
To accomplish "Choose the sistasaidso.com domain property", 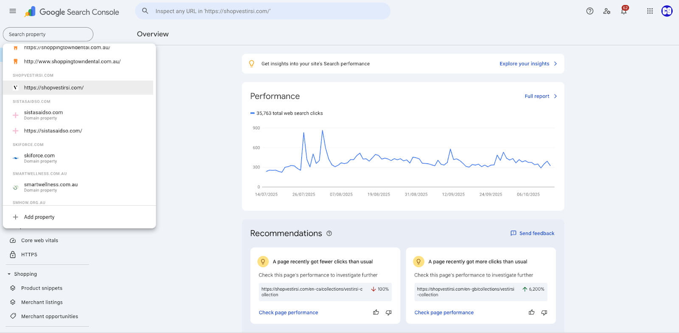I will tap(43, 115).
